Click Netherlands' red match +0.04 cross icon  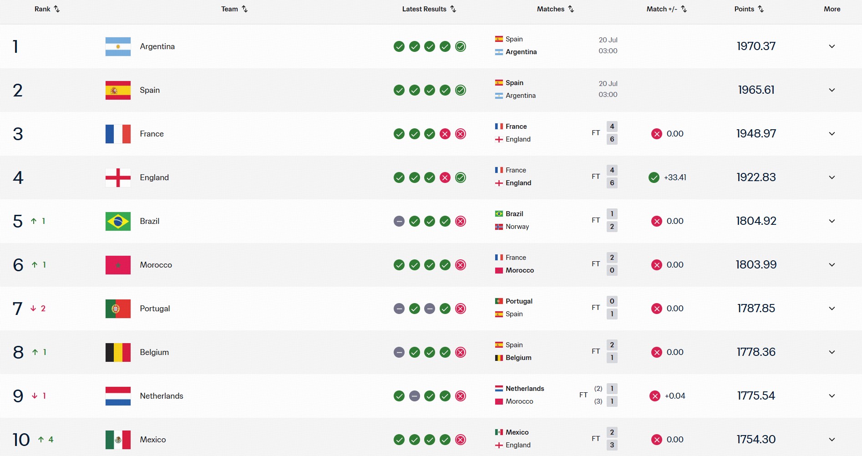click(x=655, y=396)
